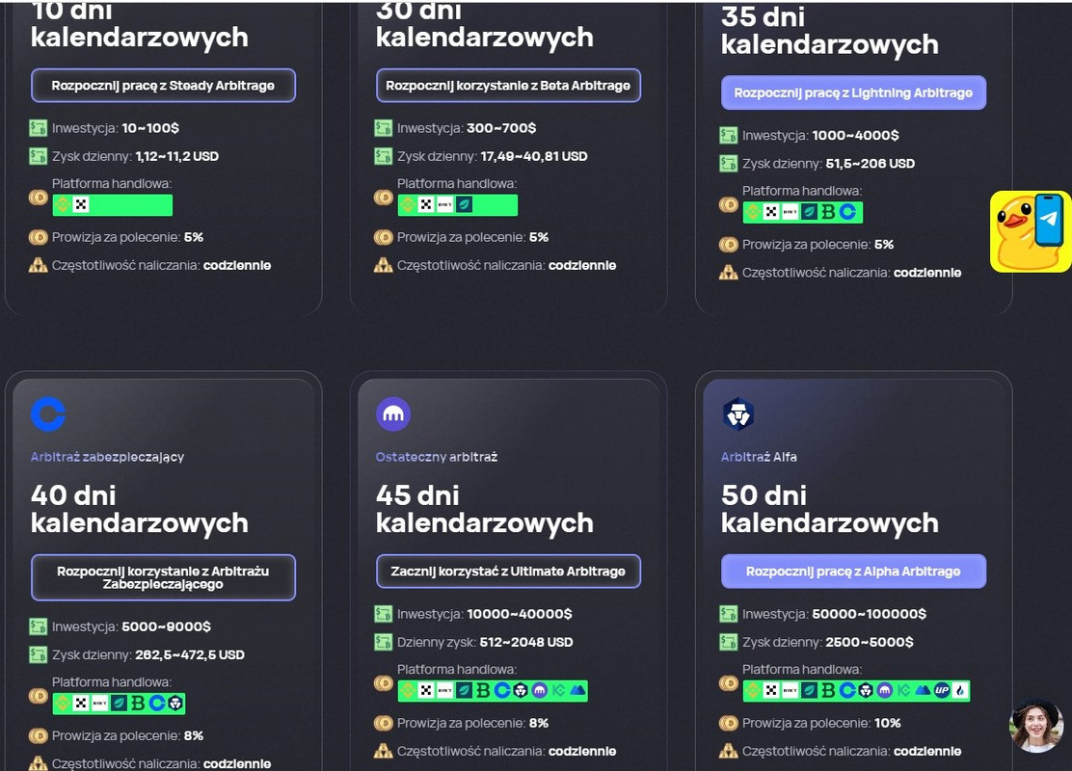Click the coin icon beside the 10 dni Platforma handlowa
The height and width of the screenshot is (771, 1072).
tap(39, 199)
